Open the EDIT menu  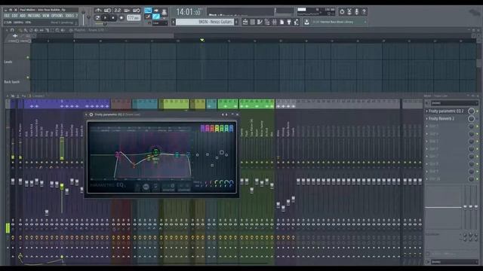tap(14, 15)
